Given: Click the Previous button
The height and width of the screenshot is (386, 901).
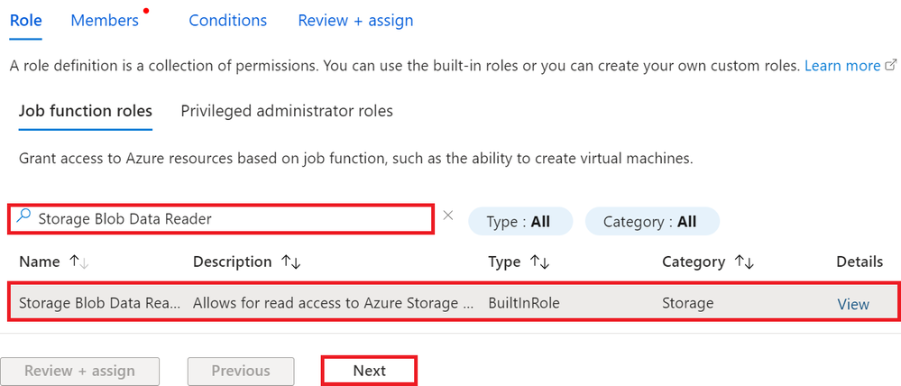Looking at the screenshot, I should point(241,371).
